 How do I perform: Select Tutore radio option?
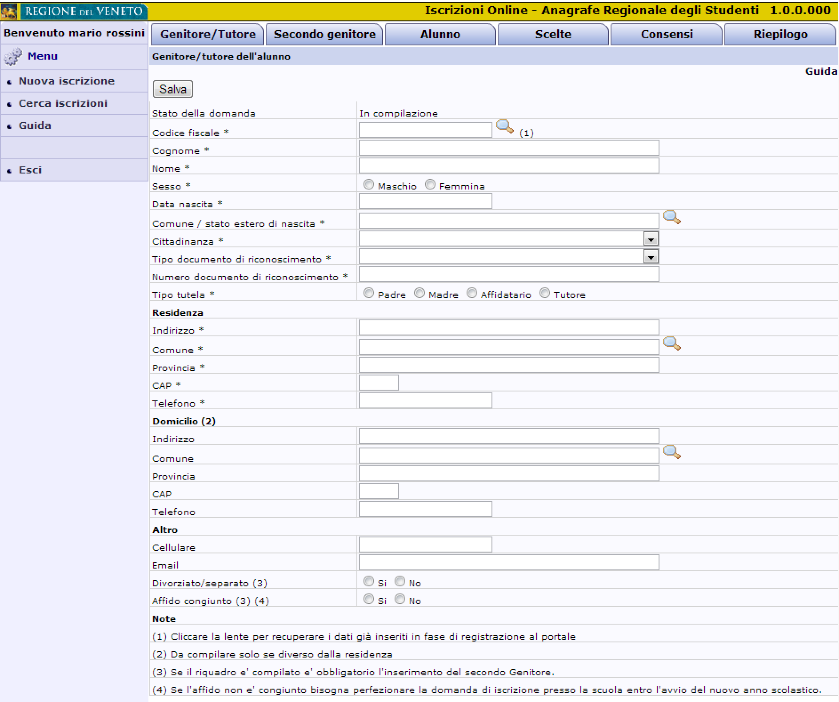pos(544,293)
